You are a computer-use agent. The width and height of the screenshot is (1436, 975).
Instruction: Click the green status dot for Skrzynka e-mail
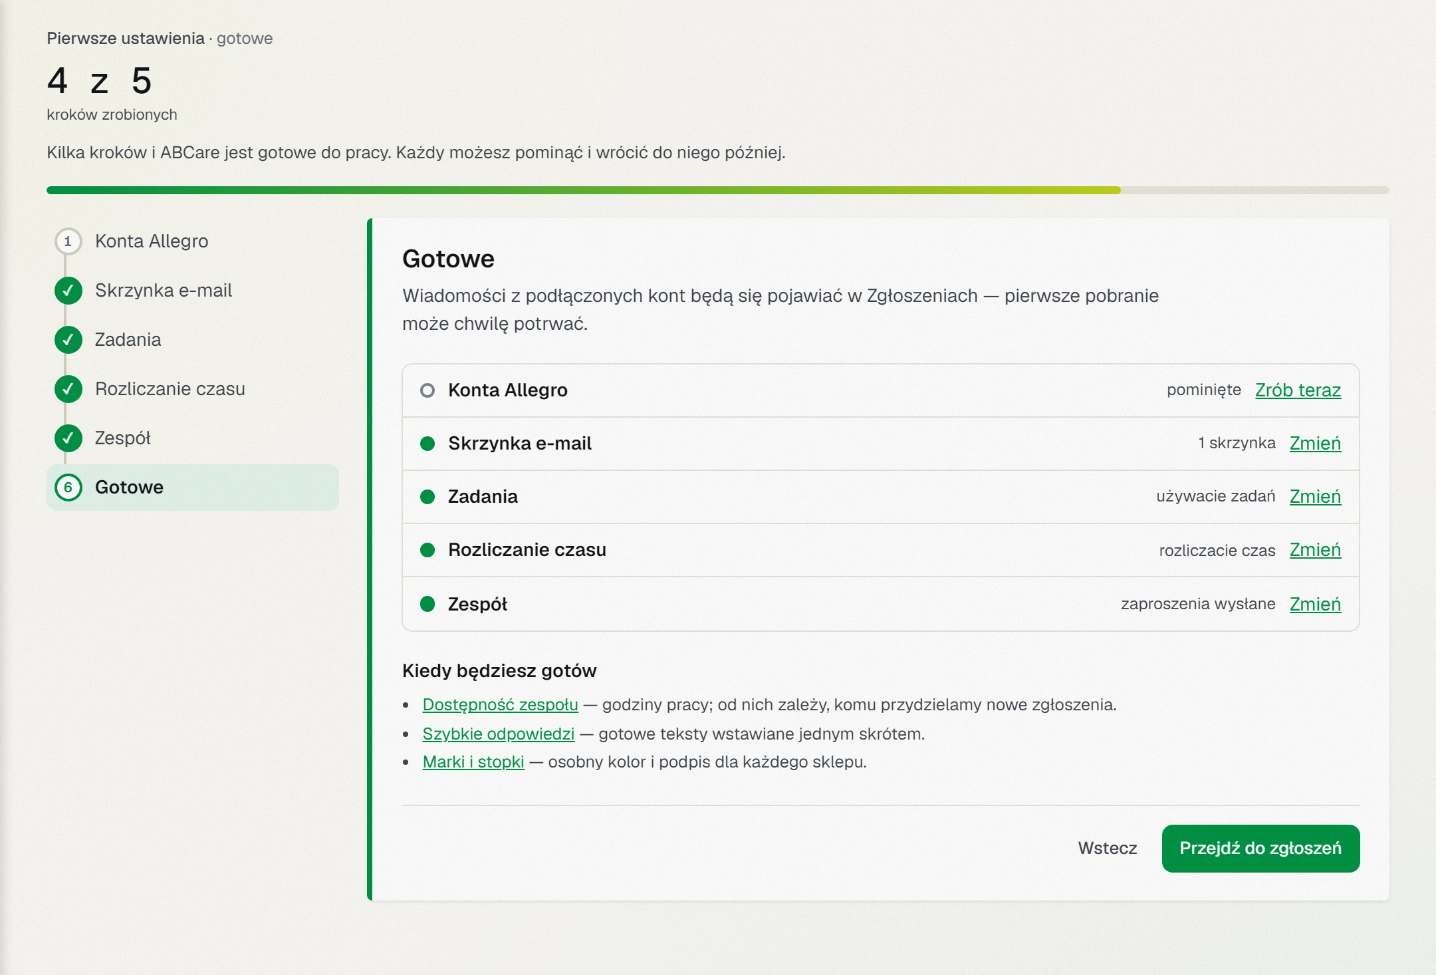pos(427,444)
